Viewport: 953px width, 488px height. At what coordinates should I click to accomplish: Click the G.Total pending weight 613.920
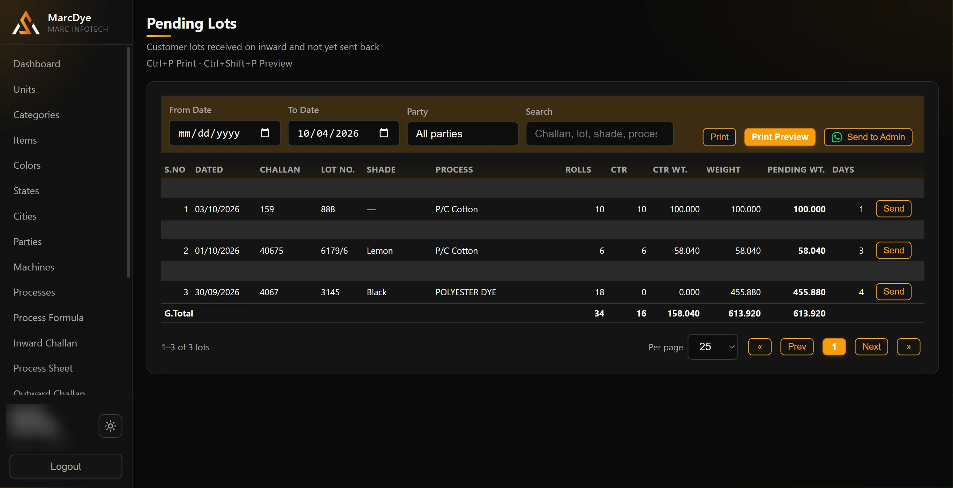[809, 313]
